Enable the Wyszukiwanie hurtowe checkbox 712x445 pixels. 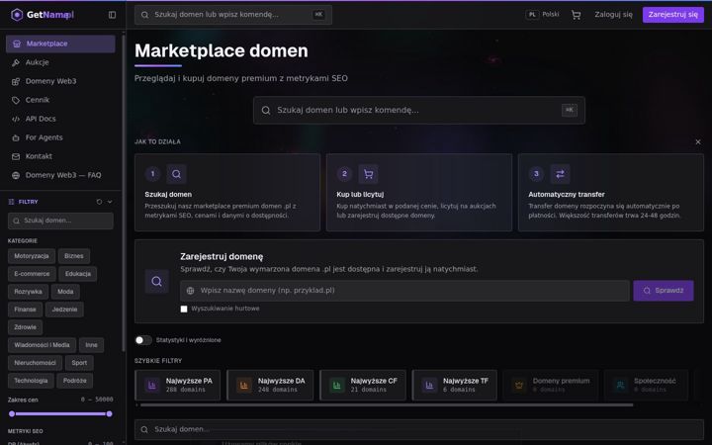(184, 309)
